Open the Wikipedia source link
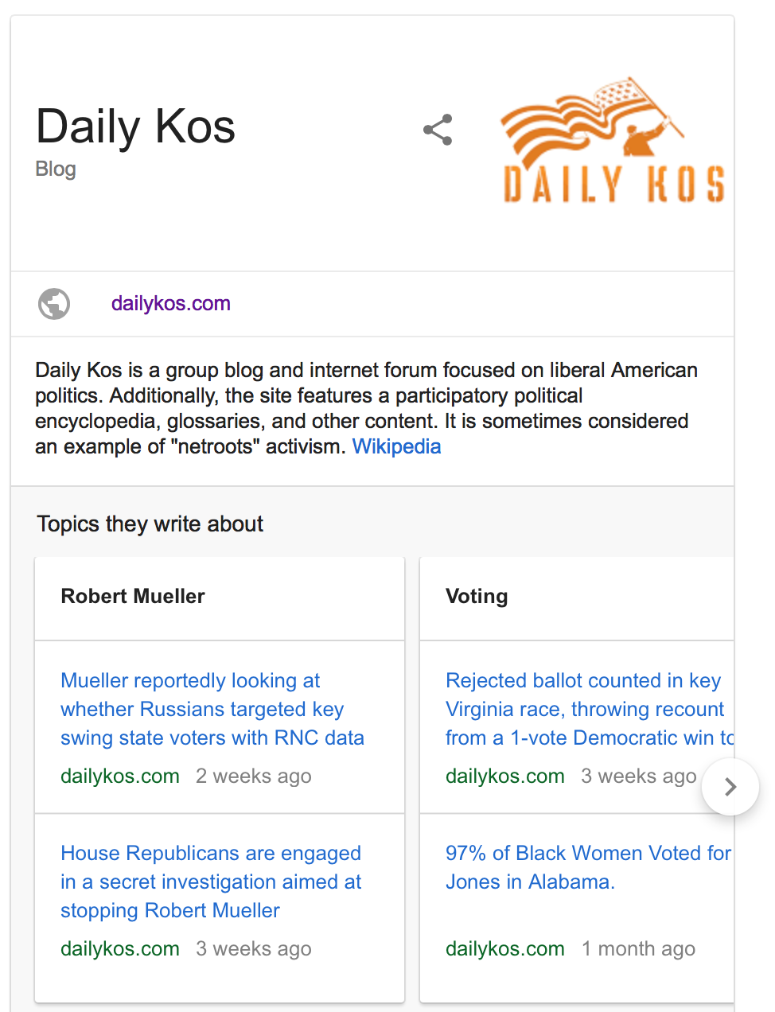Image resolution: width=775 pixels, height=1012 pixels. coord(396,446)
